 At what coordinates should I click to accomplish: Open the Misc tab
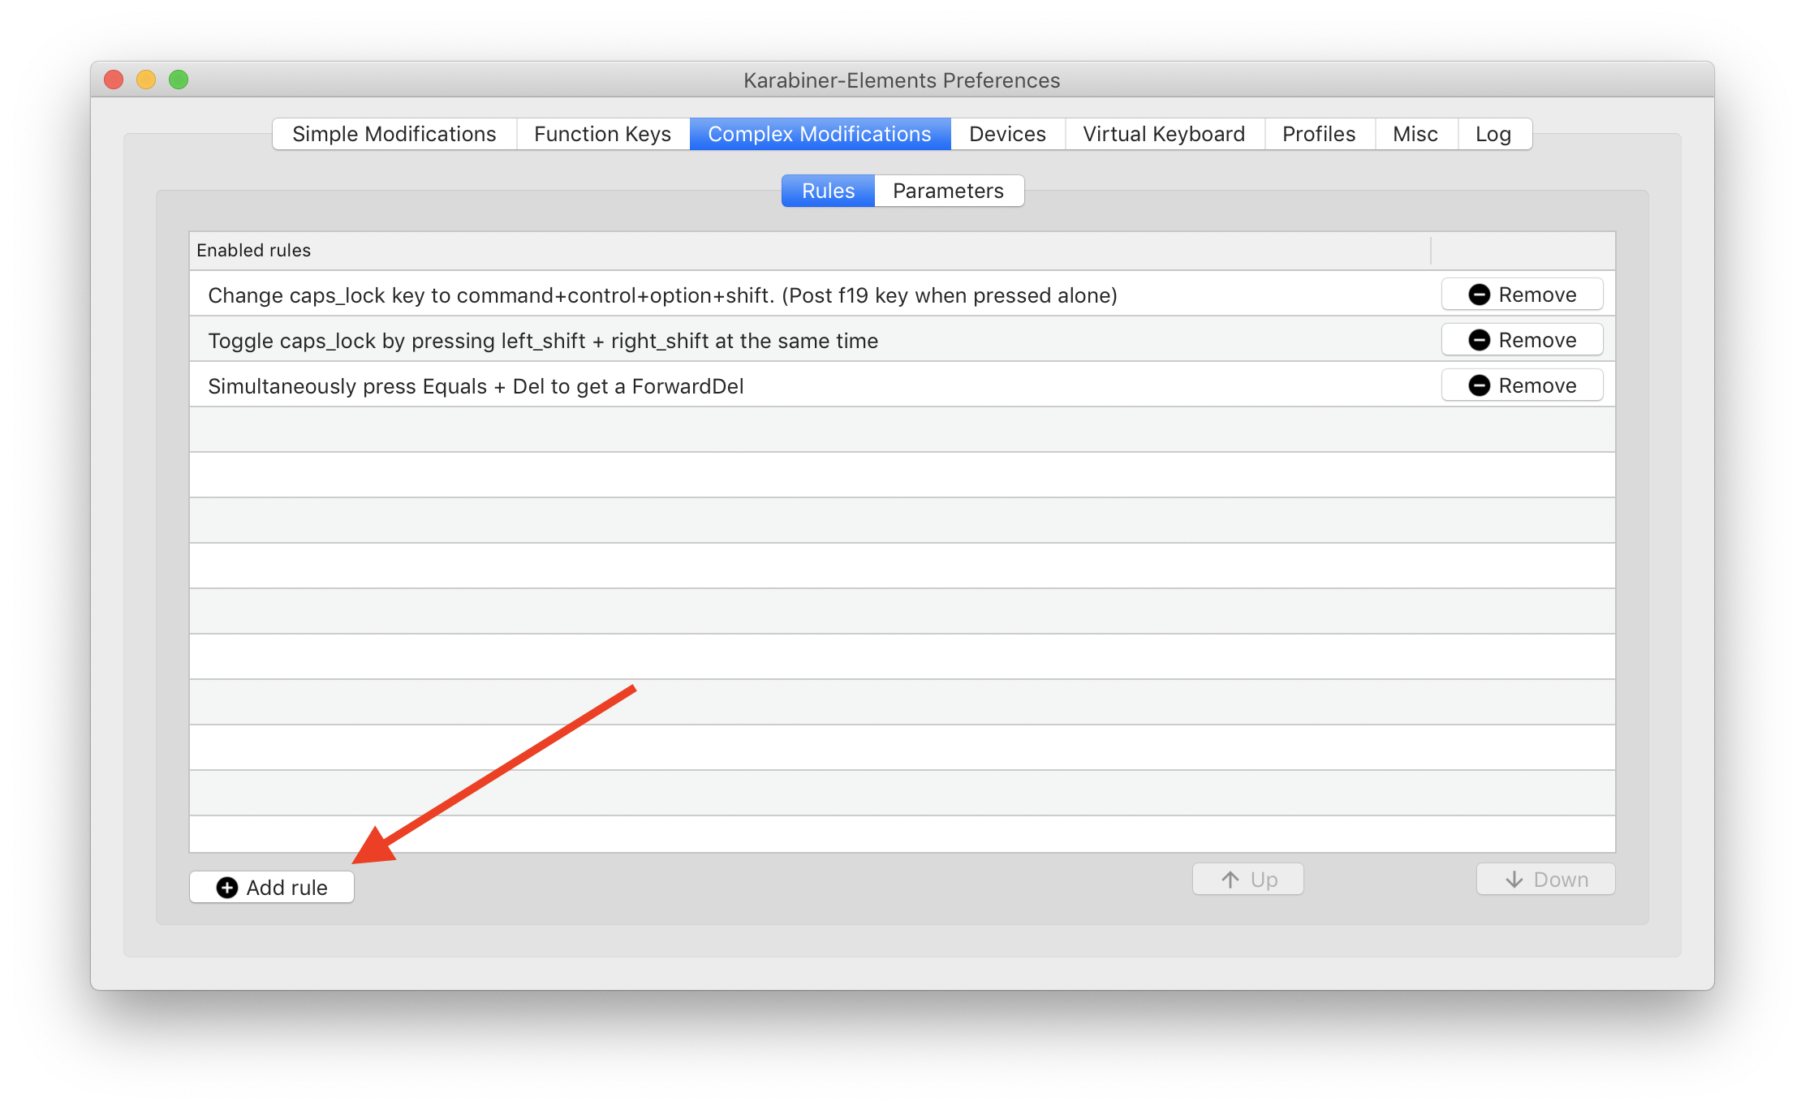[1415, 134]
